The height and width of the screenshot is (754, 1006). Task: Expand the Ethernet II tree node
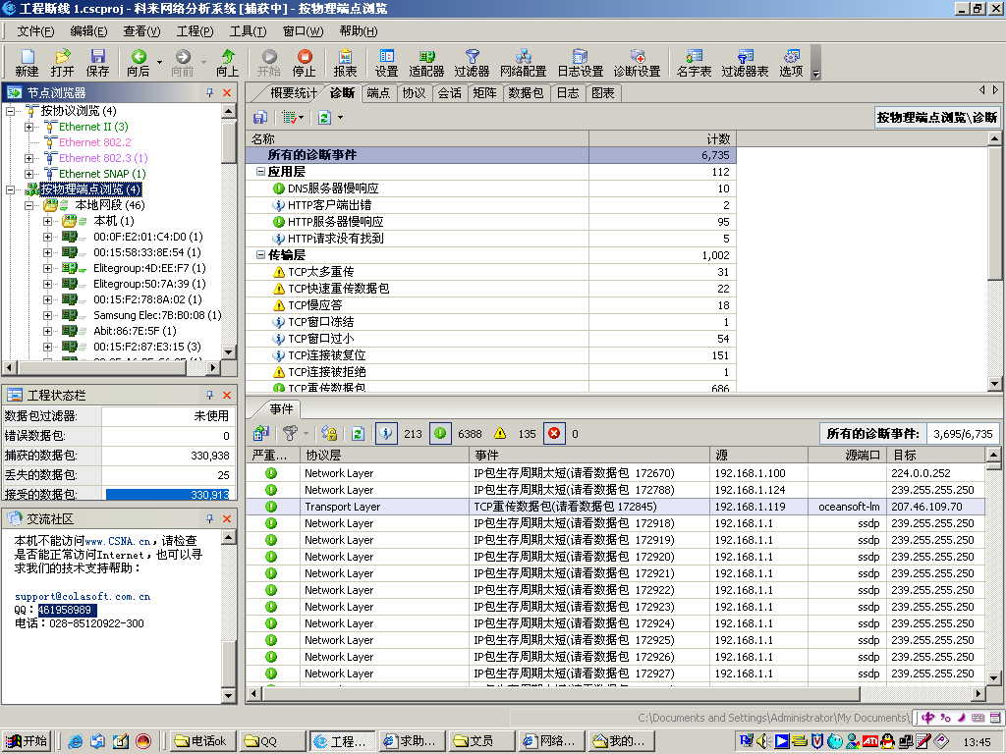pyautogui.click(x=29, y=127)
